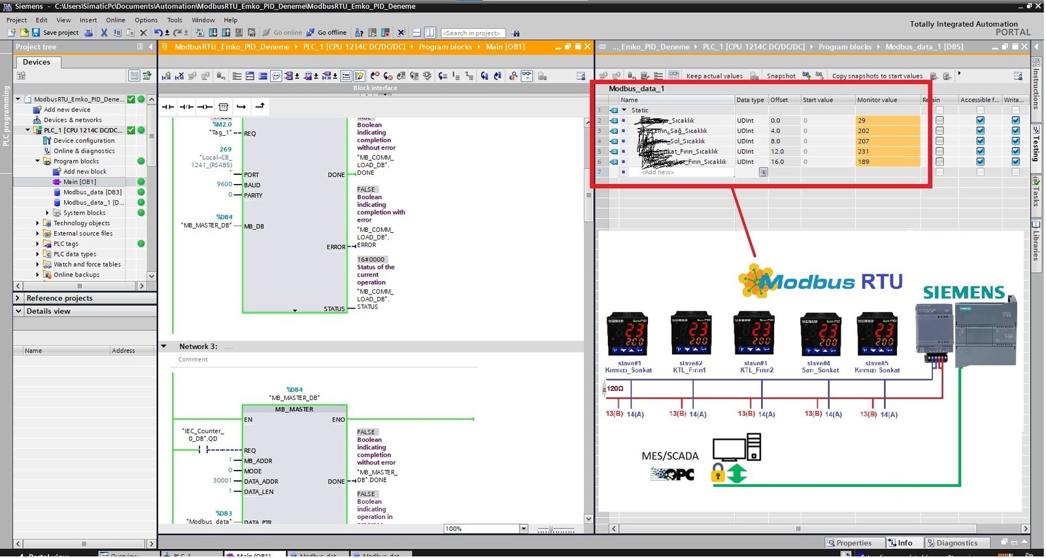Cut the selection with the scissors icon
The height and width of the screenshot is (558, 1046).
(x=103, y=33)
